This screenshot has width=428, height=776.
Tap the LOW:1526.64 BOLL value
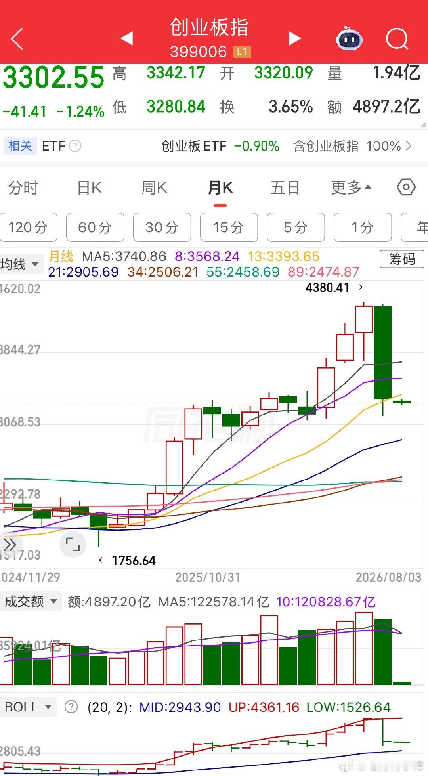click(x=349, y=707)
